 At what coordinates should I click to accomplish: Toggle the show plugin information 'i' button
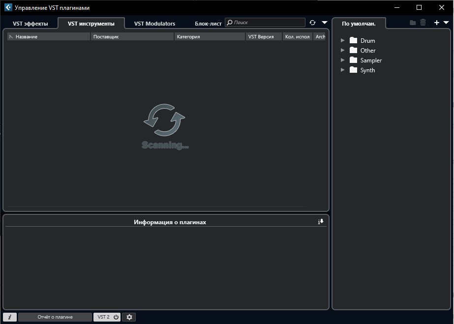pyautogui.click(x=9, y=317)
